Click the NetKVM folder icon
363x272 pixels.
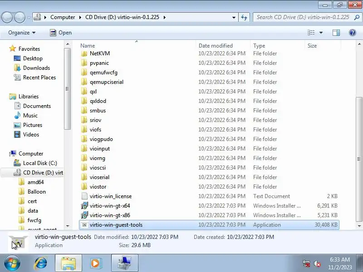84,53
